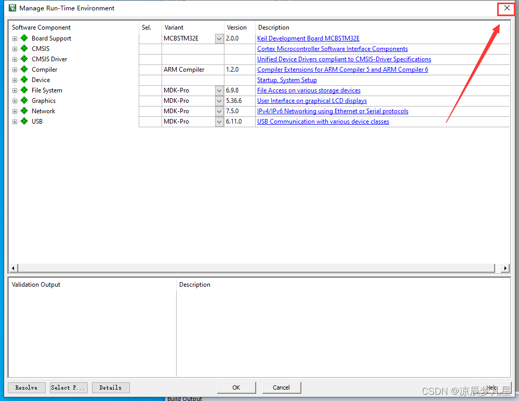Expand the CMSIS tree node
519x401 pixels.
15,49
